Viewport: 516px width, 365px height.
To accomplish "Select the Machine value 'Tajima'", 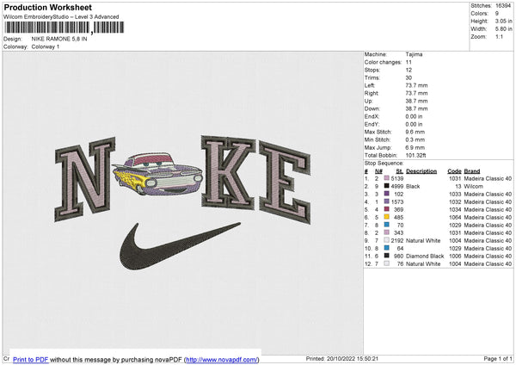I will pyautogui.click(x=414, y=54).
